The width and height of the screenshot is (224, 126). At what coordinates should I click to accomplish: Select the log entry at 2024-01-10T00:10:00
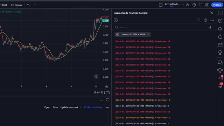142,47
